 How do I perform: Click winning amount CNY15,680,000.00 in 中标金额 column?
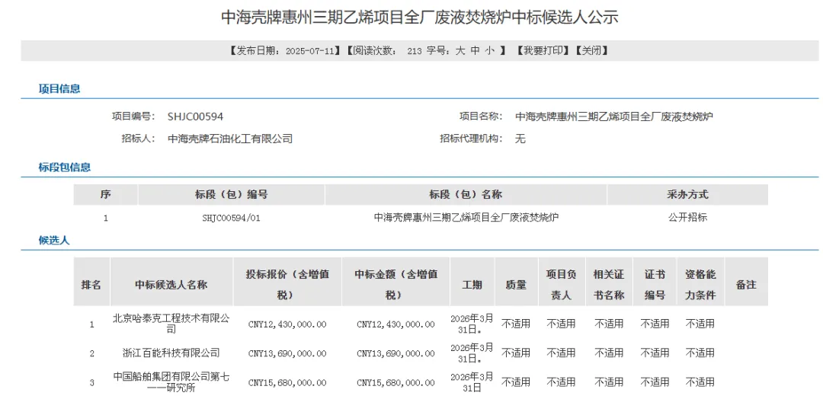coord(395,383)
